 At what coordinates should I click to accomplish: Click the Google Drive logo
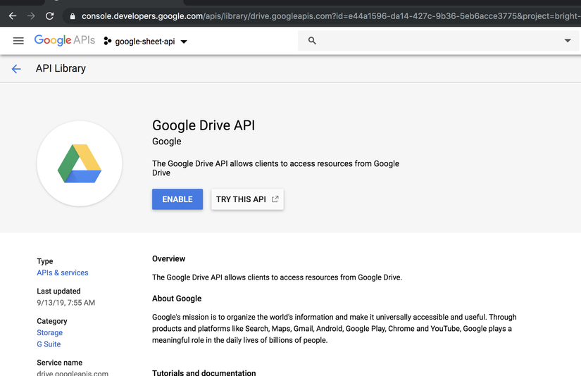[80, 163]
